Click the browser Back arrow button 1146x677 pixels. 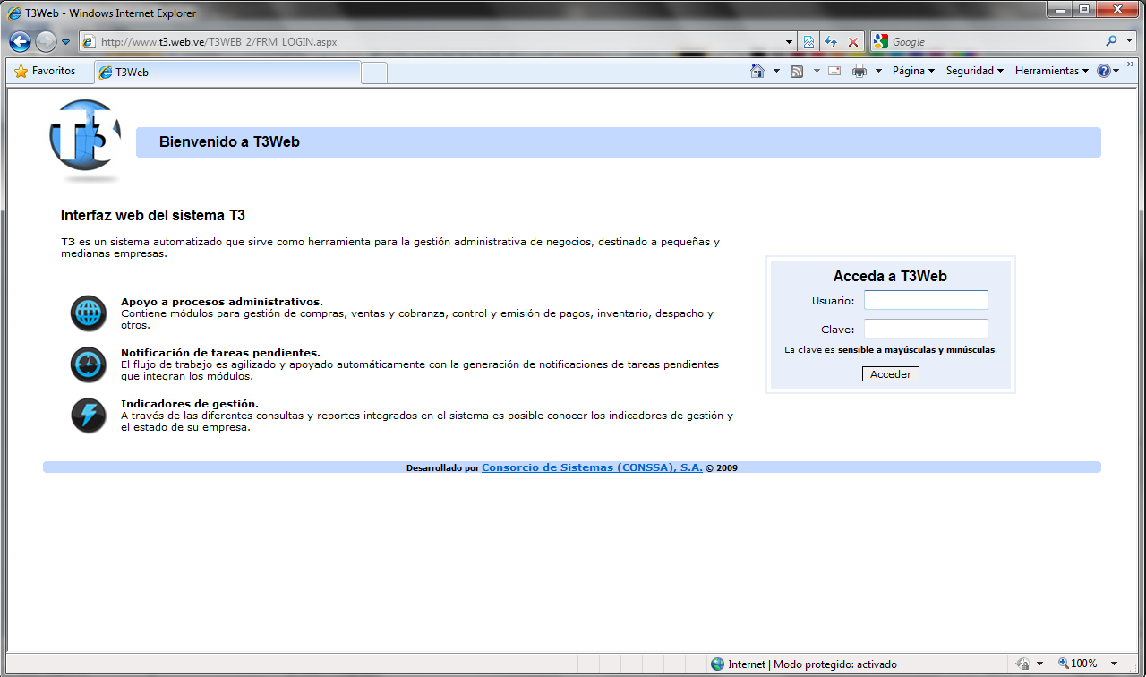tap(20, 41)
